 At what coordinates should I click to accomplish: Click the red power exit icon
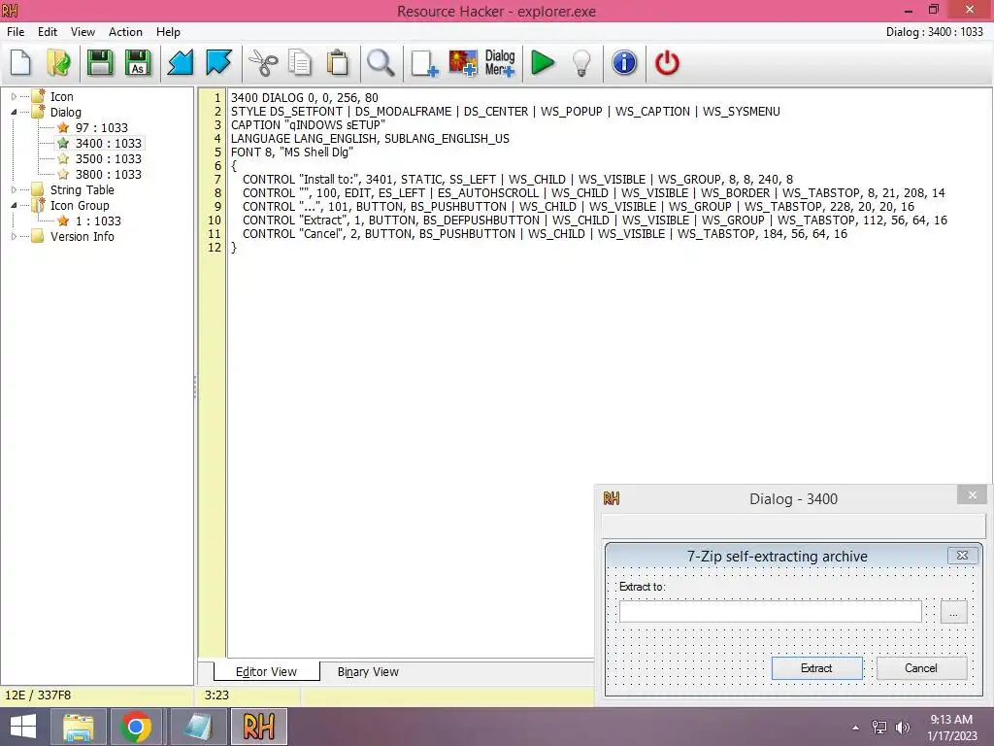coord(667,63)
